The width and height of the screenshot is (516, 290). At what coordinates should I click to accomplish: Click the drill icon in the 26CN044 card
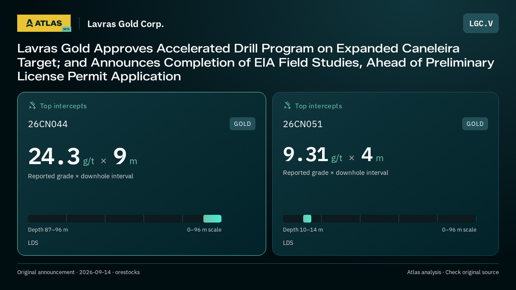click(x=32, y=105)
